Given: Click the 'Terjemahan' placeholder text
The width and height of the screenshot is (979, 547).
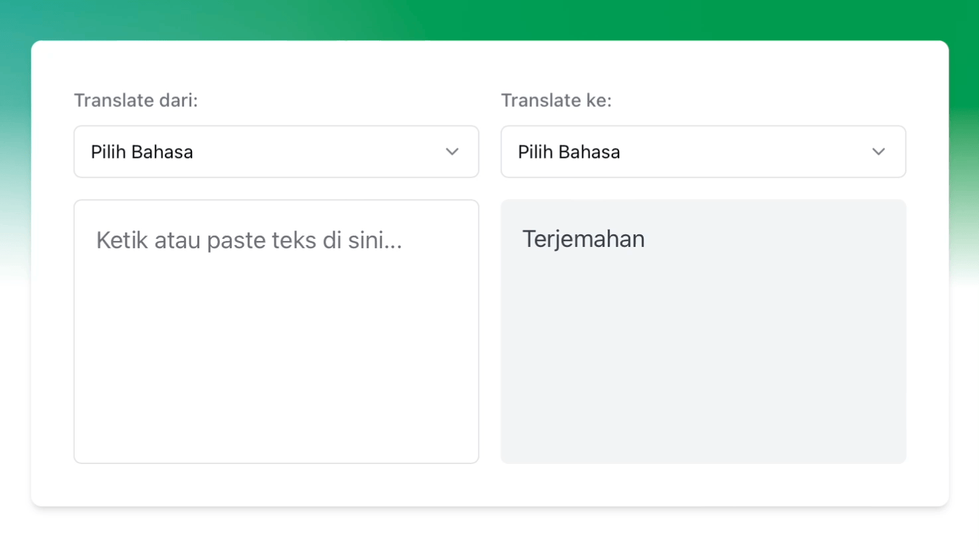Looking at the screenshot, I should coord(583,239).
